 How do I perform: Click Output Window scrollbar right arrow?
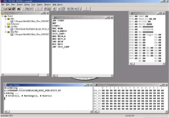pos(91,112)
